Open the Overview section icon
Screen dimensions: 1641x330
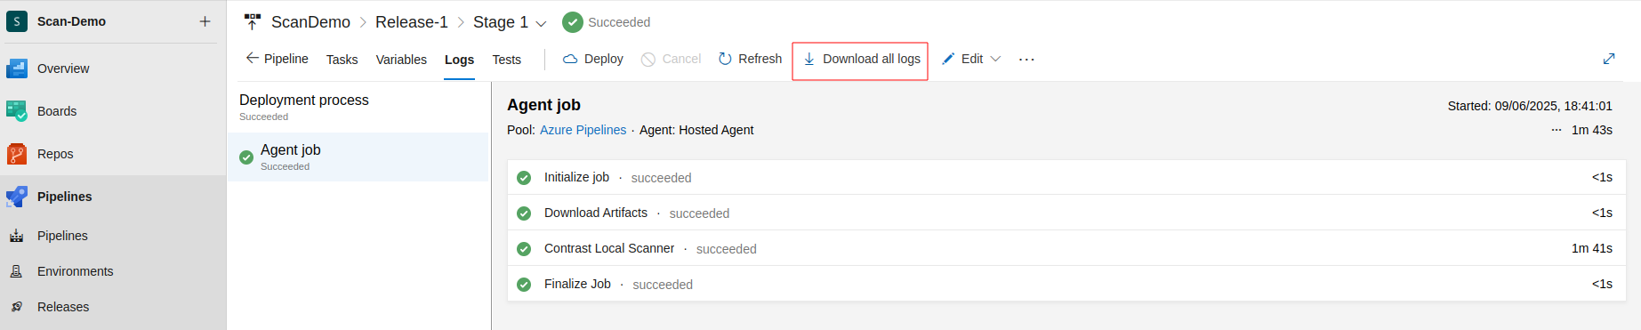pos(17,68)
